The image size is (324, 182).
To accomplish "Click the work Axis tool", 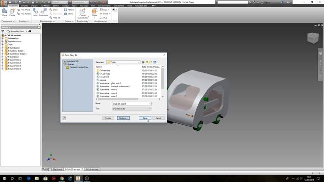I will (103, 10).
